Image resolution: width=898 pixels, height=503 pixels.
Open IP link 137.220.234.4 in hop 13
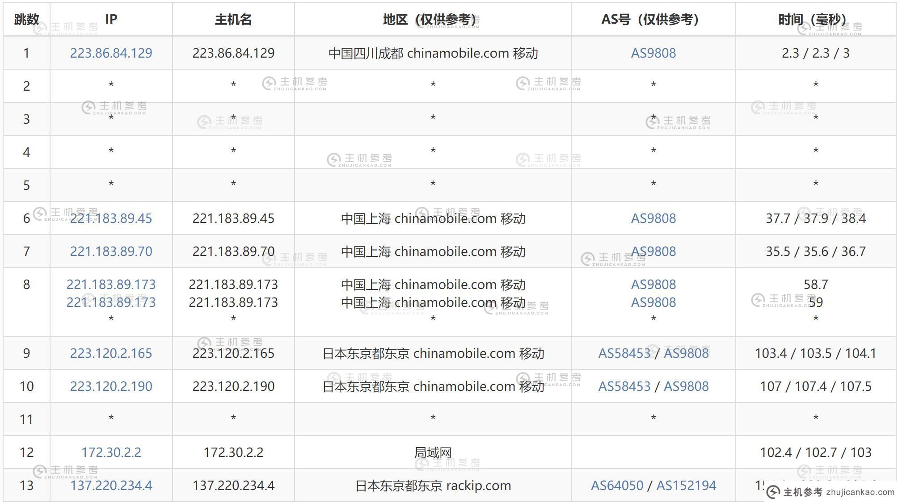(x=111, y=486)
